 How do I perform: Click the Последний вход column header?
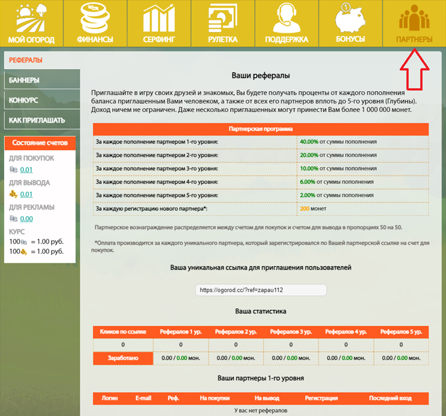(x=390, y=398)
